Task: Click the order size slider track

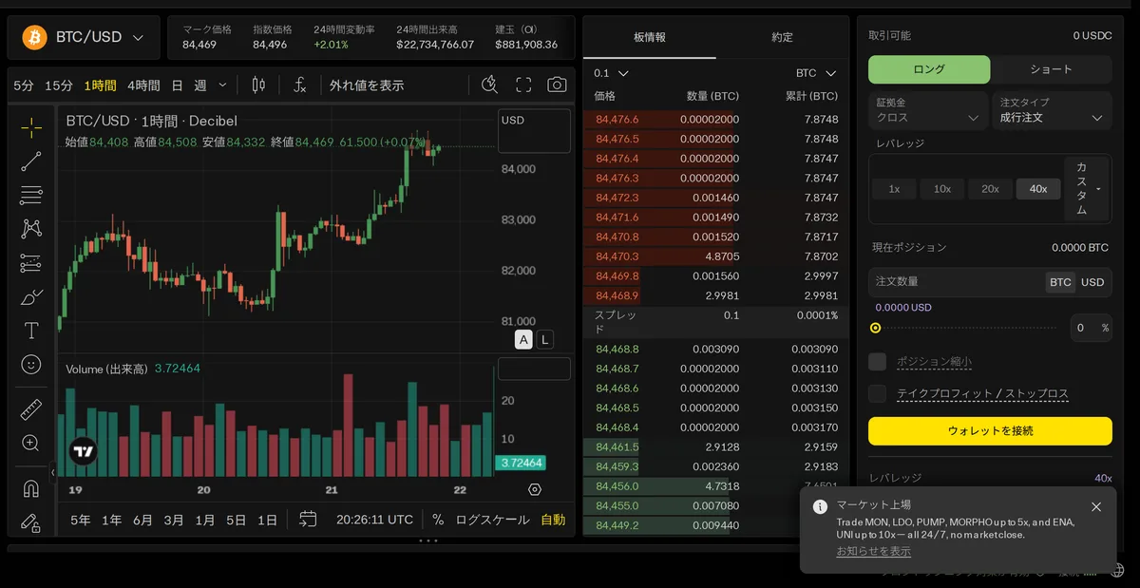Action: 964,328
